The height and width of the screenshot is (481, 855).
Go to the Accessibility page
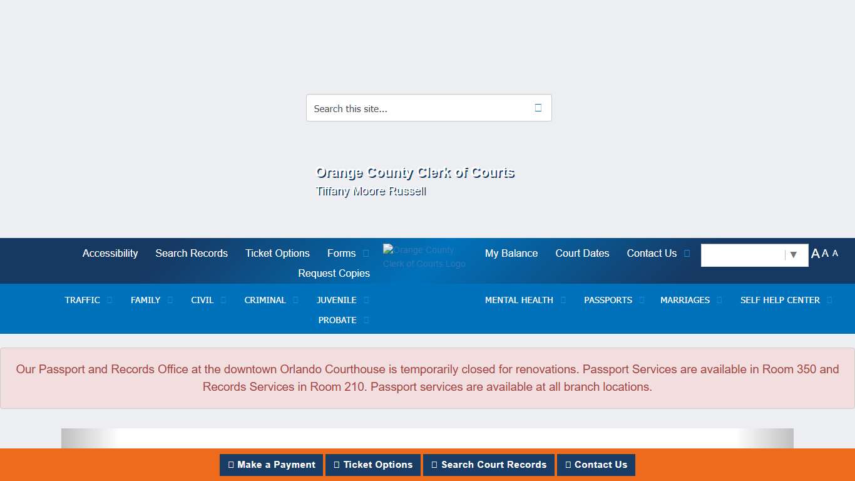110,254
